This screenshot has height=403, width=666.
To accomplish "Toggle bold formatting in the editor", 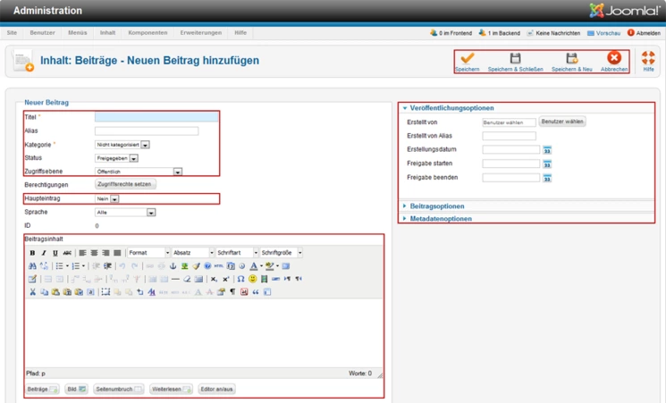I will click(32, 253).
